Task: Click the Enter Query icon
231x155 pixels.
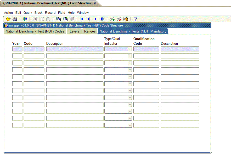Action: [58, 19]
